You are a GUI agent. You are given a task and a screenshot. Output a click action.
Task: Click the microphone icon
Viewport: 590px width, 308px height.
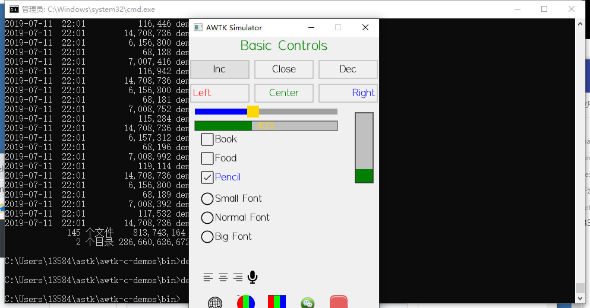(x=253, y=277)
